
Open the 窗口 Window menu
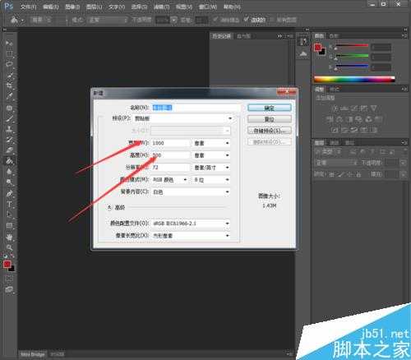[208, 7]
